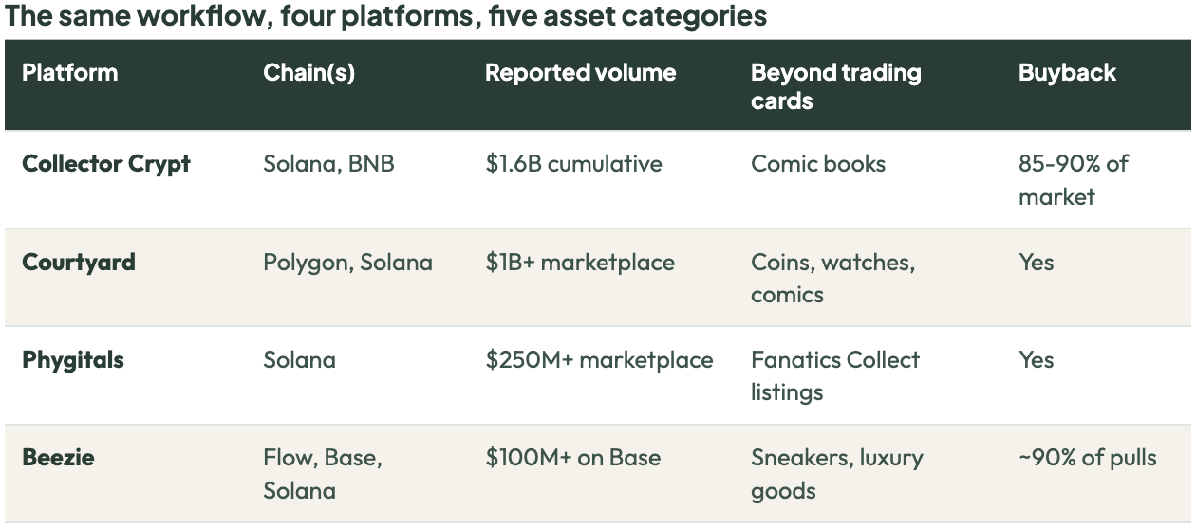Screen dimensions: 1196x528
Task: Select the Chain(s) column header
Action: (x=309, y=73)
